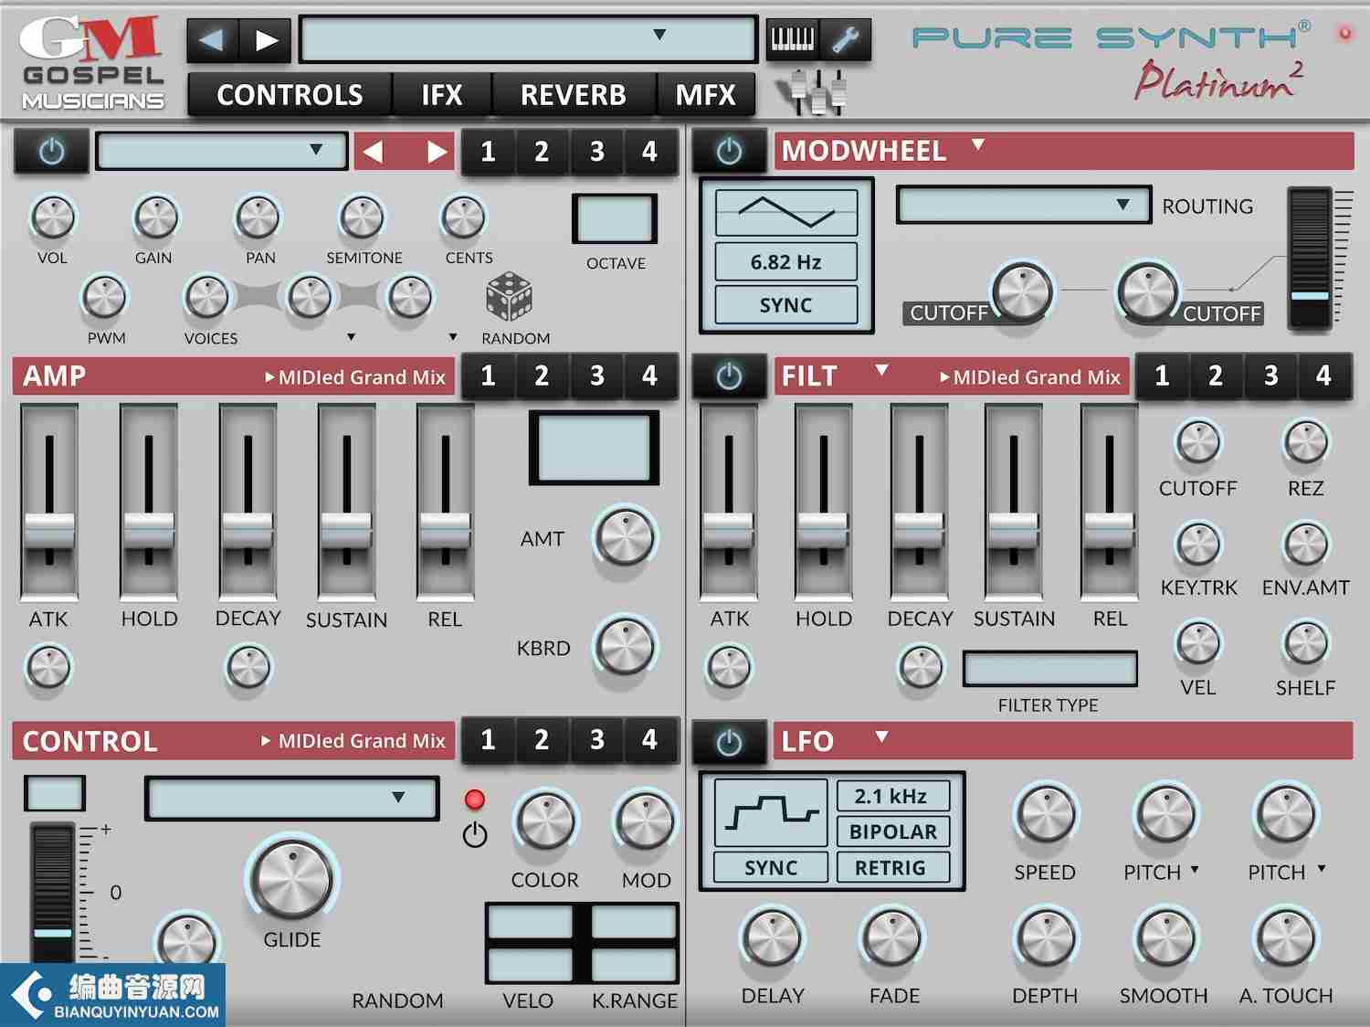The width and height of the screenshot is (1370, 1027).
Task: Open the oscillator waveform dropdown
Action: click(x=221, y=151)
